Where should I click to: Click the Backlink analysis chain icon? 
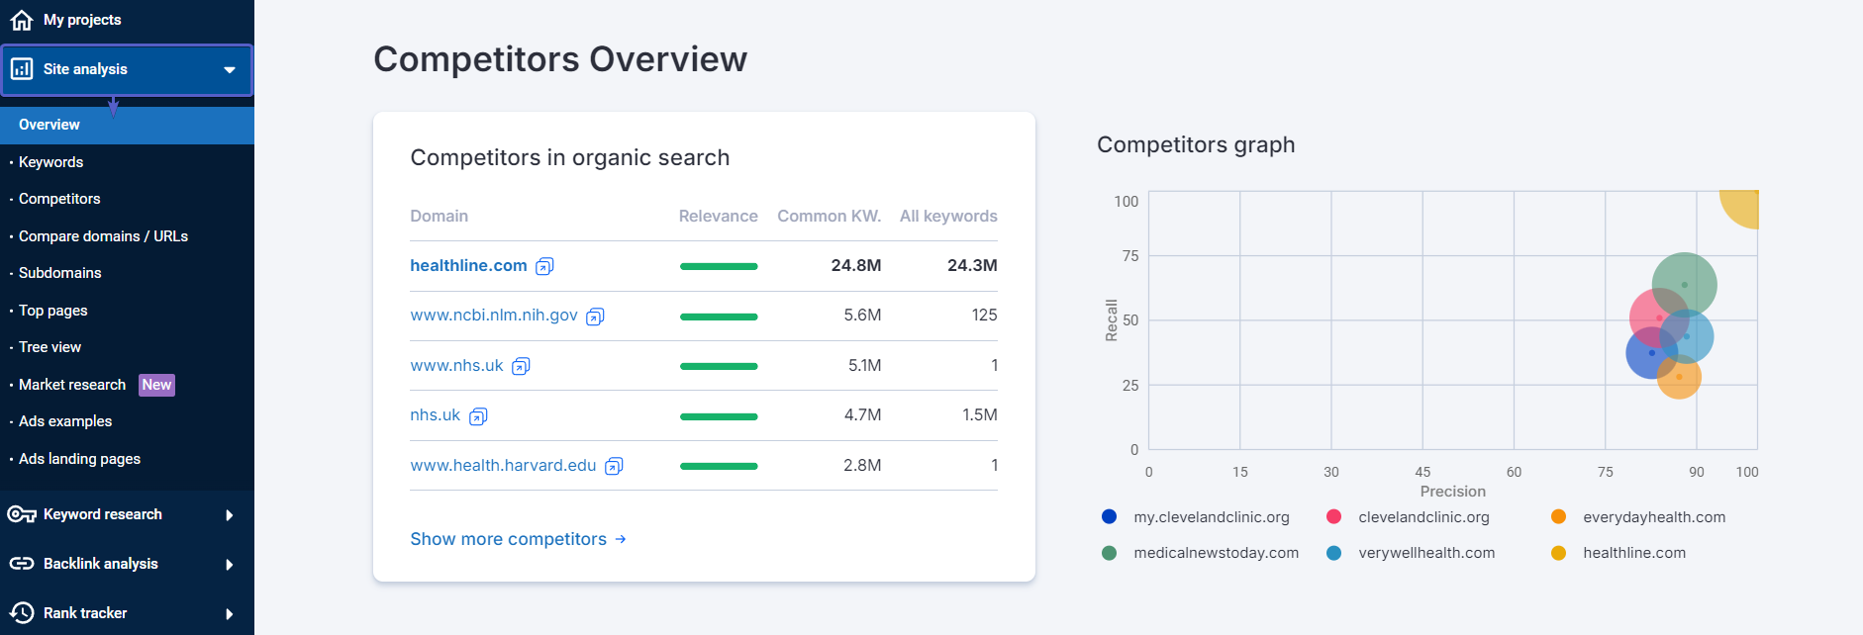point(22,564)
